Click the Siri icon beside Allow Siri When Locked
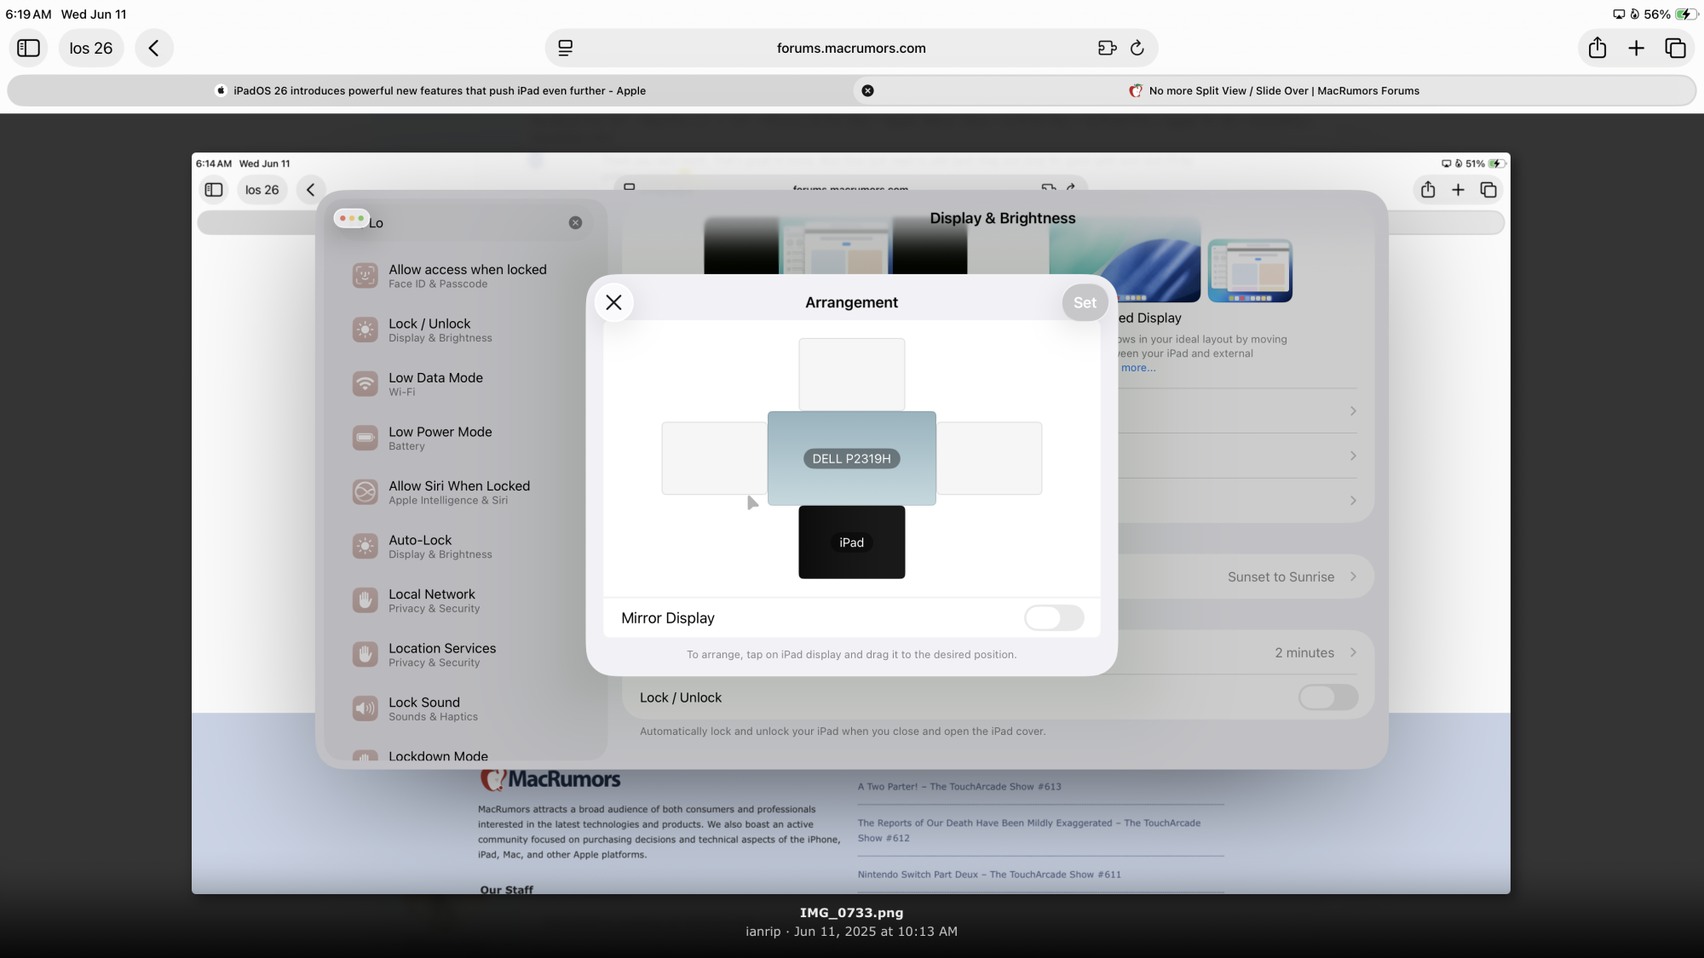 point(366,492)
